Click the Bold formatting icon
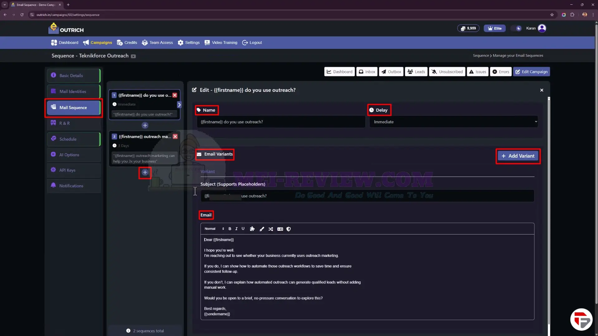This screenshot has width=598, height=336. [230, 229]
